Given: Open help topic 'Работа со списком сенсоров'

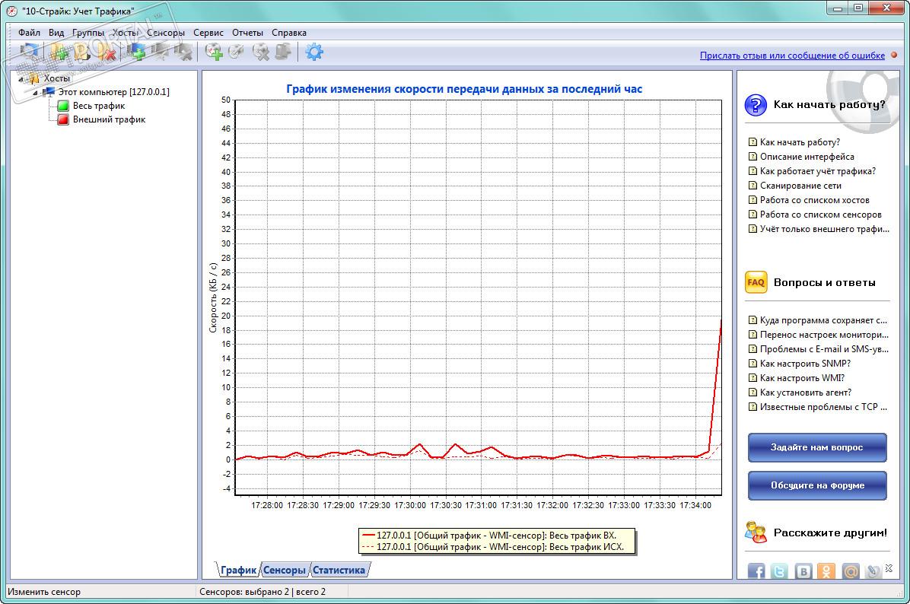Looking at the screenshot, I should point(821,215).
